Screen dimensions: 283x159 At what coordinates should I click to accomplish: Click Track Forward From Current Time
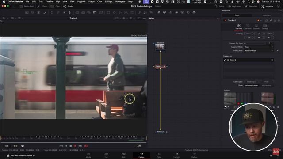(x=269, y=38)
